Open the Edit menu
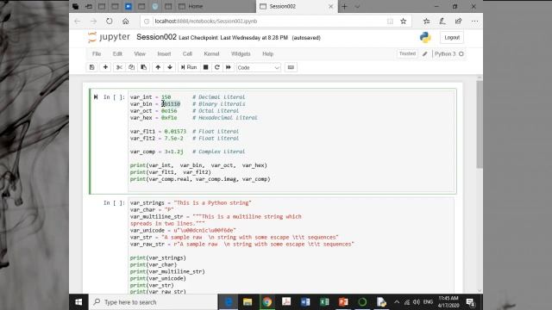This screenshot has height=310, width=552. [117, 53]
